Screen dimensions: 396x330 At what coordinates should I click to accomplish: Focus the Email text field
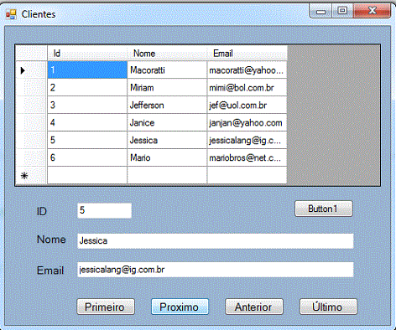pos(216,270)
